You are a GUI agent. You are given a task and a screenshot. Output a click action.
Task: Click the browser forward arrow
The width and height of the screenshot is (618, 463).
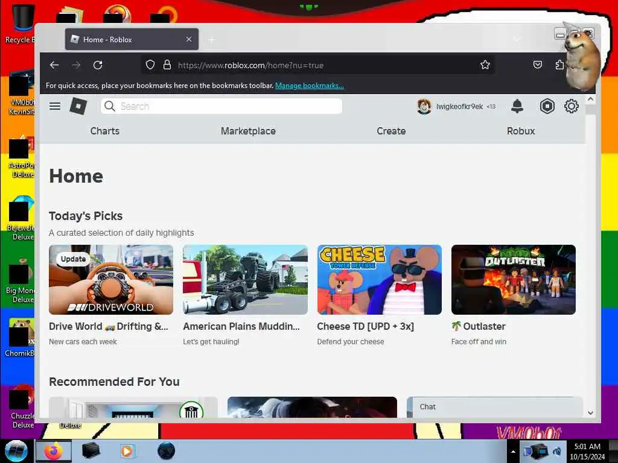click(x=77, y=65)
